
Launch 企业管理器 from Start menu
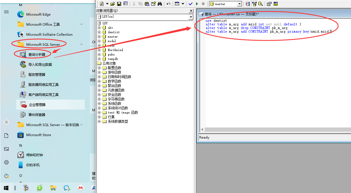[x=51, y=105]
